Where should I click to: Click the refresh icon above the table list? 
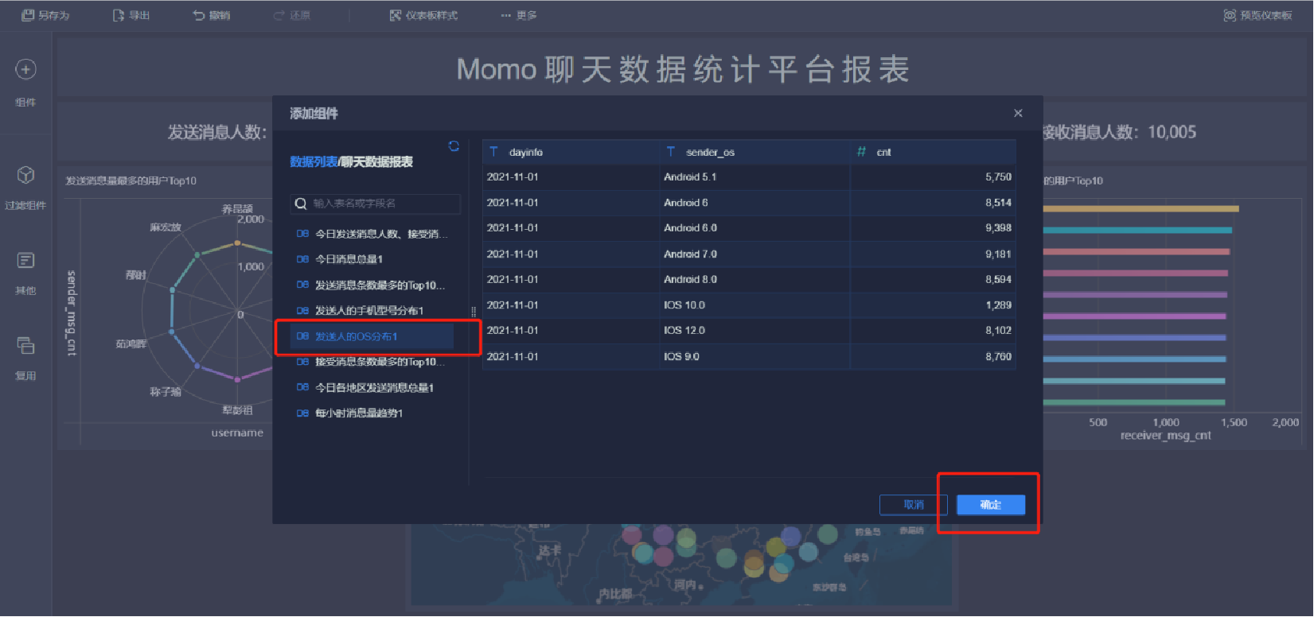point(454,146)
